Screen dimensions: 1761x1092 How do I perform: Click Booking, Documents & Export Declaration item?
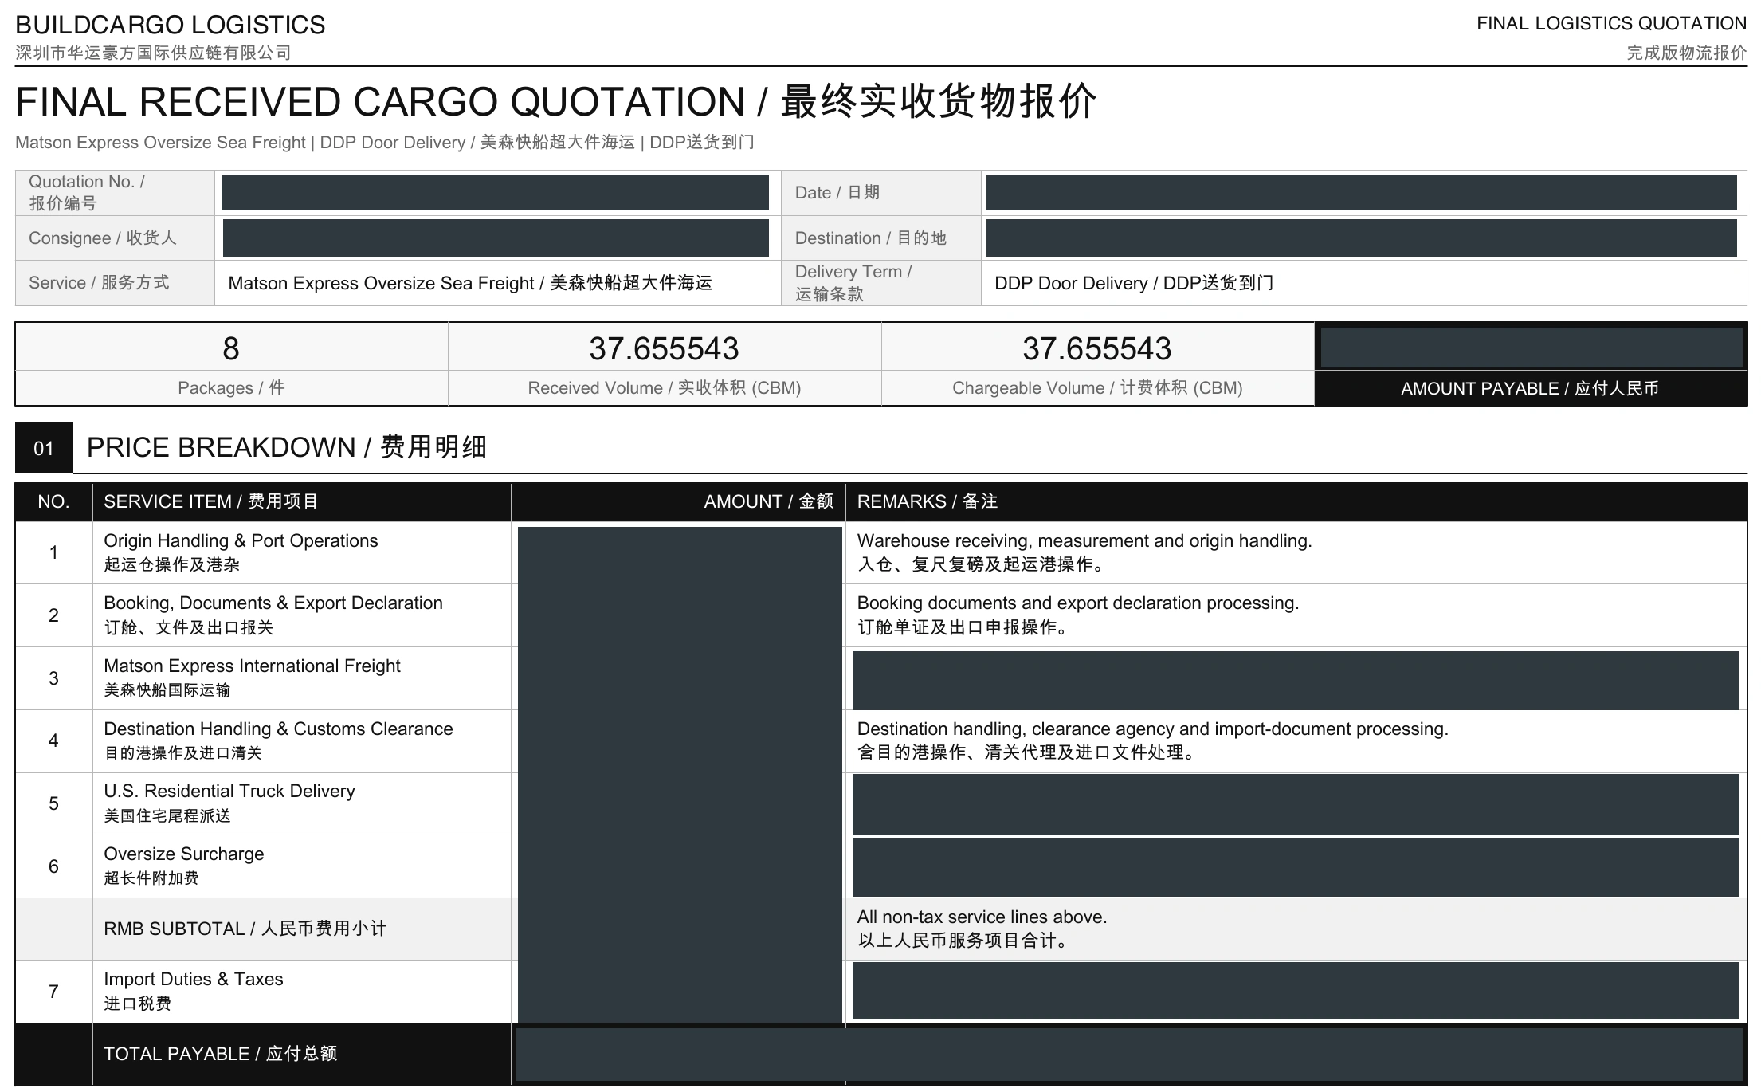click(273, 615)
